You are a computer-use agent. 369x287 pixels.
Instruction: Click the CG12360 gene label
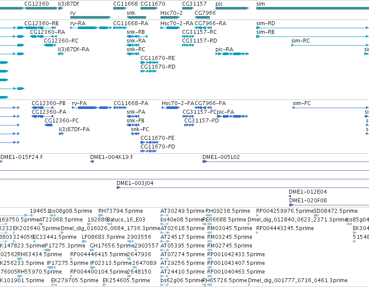click(36, 4)
